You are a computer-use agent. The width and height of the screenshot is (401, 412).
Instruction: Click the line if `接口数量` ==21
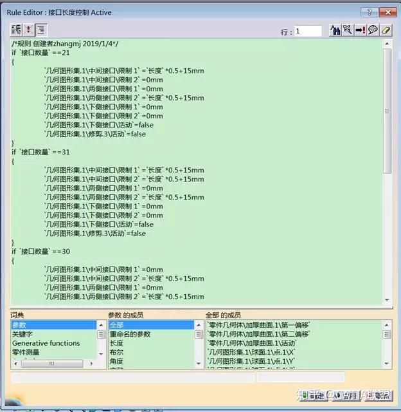(x=41, y=53)
